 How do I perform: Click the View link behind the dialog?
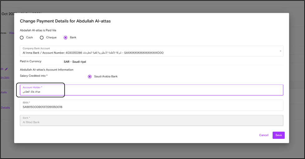point(12,33)
